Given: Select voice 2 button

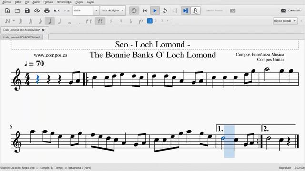Looking at the screenshot, I should click(x=156, y=21).
